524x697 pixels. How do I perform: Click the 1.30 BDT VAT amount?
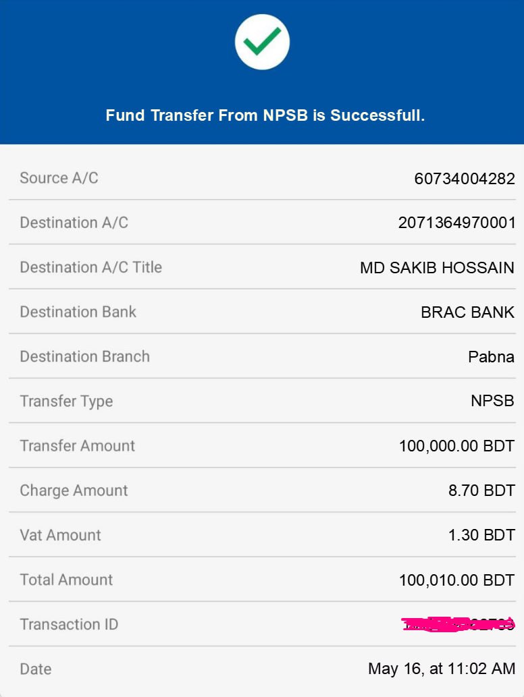coord(481,535)
